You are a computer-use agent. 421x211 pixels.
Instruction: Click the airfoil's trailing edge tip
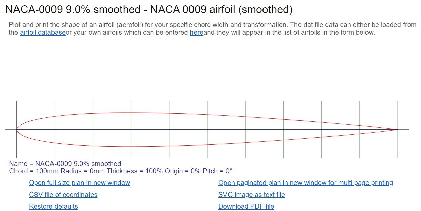pos(397,130)
